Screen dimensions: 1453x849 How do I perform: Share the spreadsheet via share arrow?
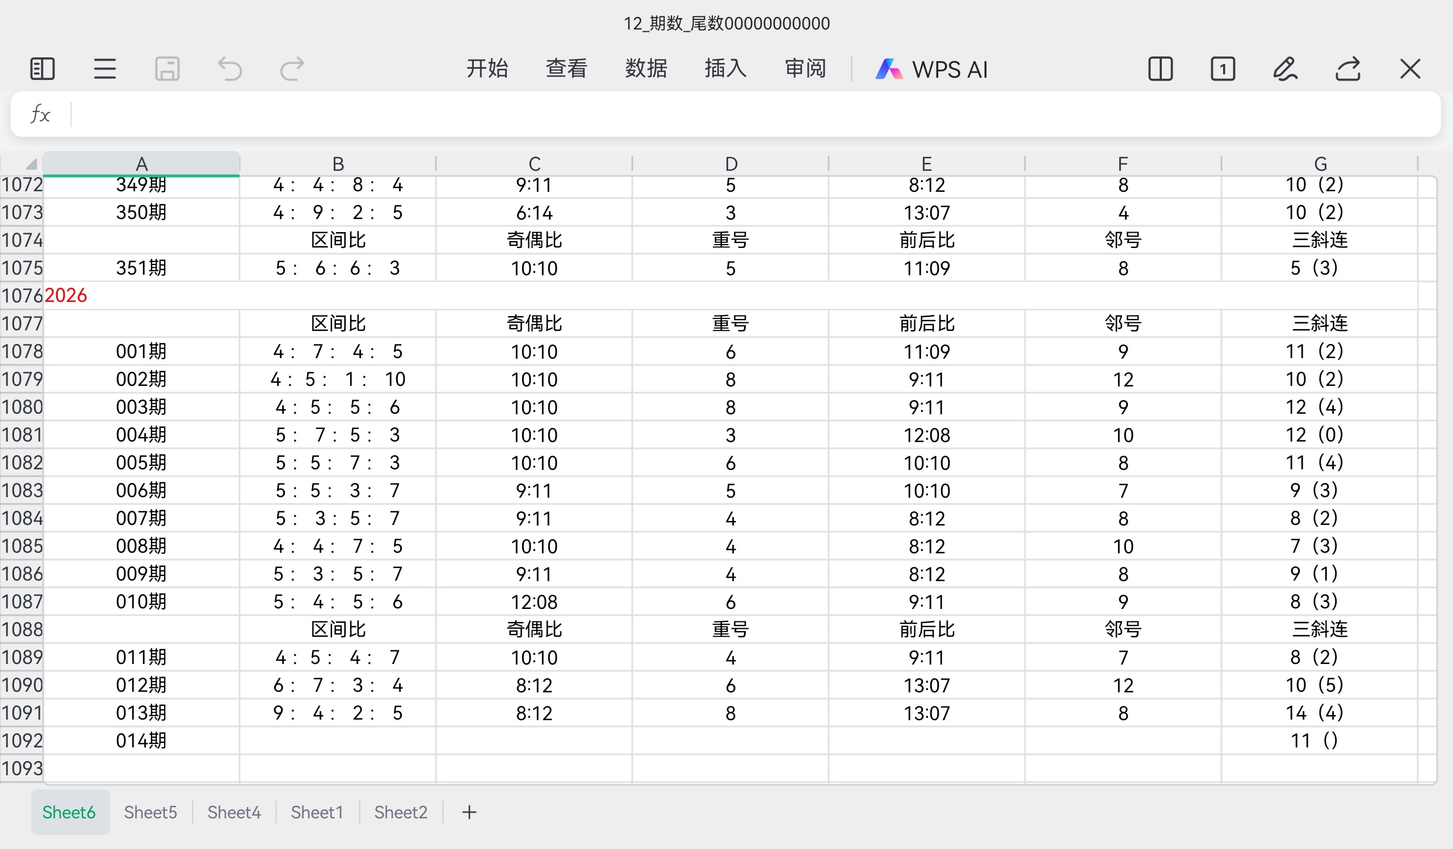[x=1348, y=69]
